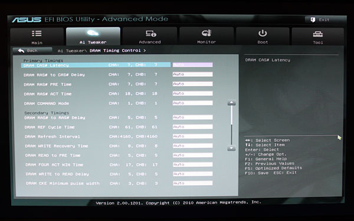Viewport: 354px width, 221px height.
Task: Select the DRAM REF Cycle Time Auto field
Action: coord(192,127)
